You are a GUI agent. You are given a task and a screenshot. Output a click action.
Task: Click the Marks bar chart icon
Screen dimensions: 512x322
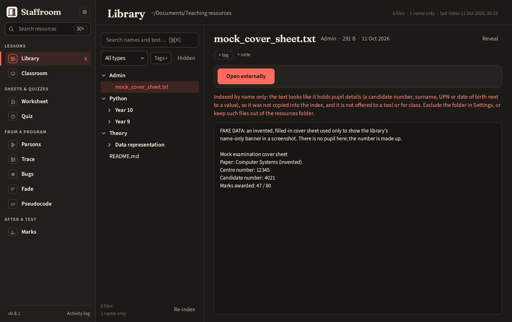[13, 232]
